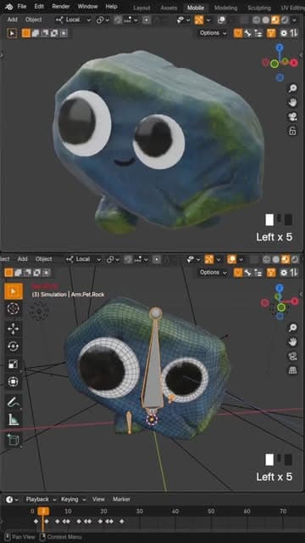
Task: Click the settings gear icon in top viewport
Action: coord(284,33)
